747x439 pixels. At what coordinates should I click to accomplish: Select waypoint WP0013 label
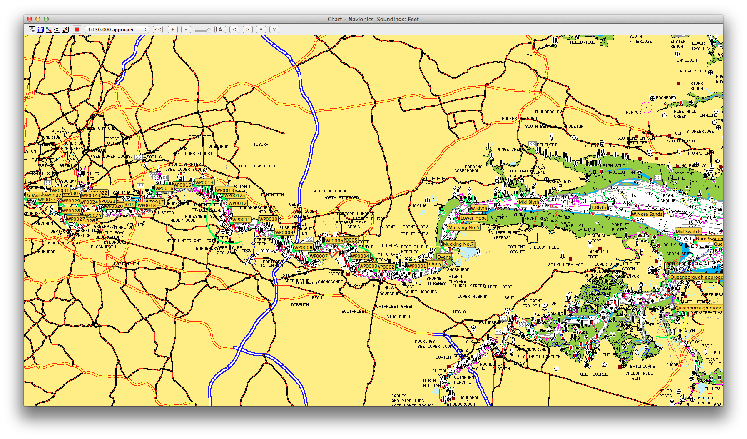coord(225,190)
